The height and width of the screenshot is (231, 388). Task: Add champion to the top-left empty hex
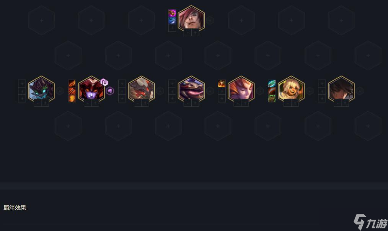pyautogui.click(x=41, y=20)
